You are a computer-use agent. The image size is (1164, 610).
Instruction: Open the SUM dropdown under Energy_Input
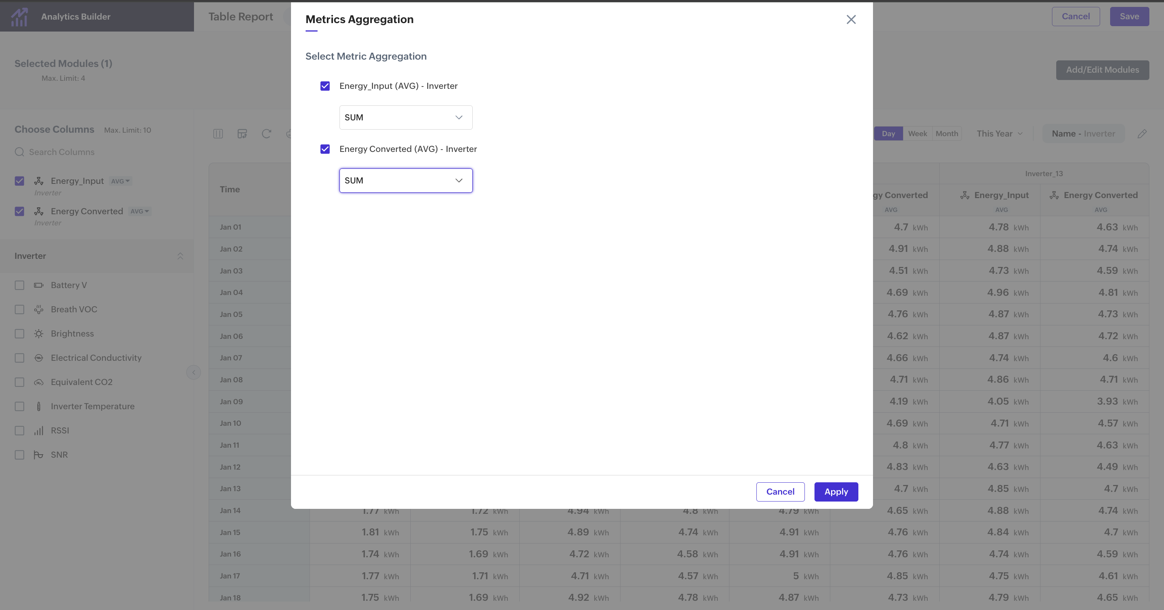click(405, 117)
